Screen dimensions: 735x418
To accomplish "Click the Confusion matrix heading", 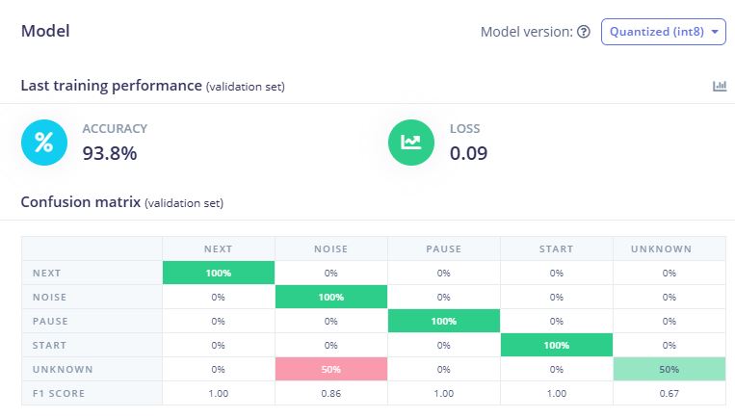I will (x=80, y=202).
